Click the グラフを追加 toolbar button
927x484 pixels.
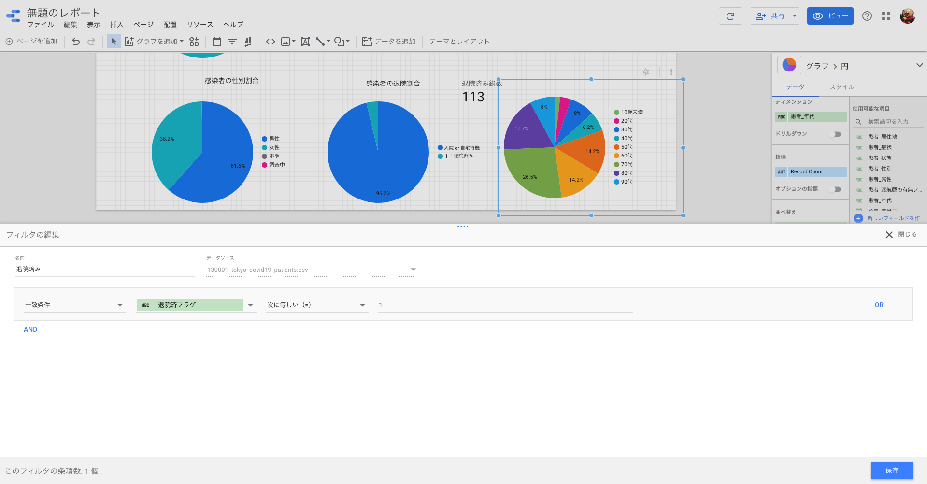[154, 42]
